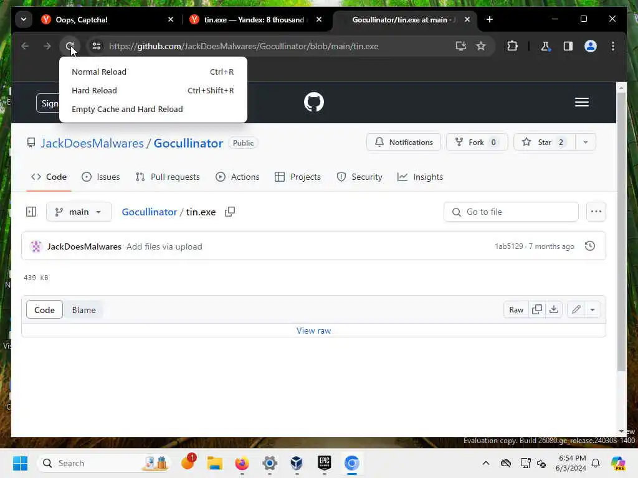Click the taskbar Search box
This screenshot has width=638, height=478.
click(105, 463)
